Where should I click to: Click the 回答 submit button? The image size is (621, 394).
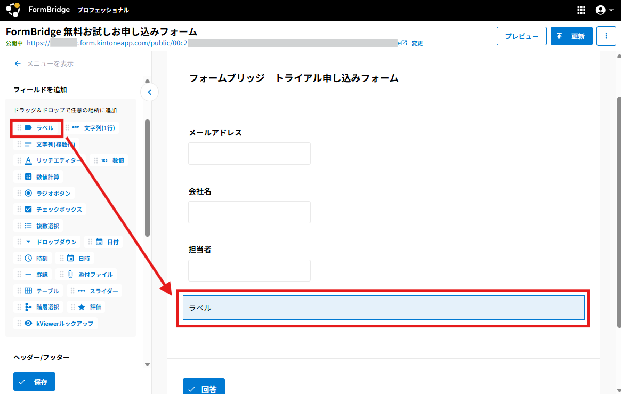tap(204, 387)
